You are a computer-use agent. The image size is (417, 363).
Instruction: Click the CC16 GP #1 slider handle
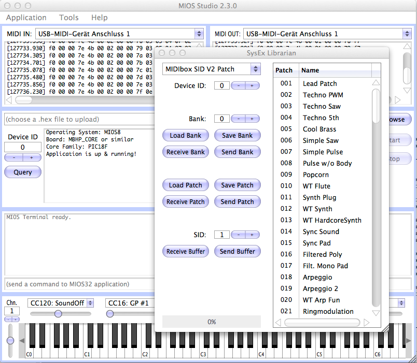click(x=110, y=314)
